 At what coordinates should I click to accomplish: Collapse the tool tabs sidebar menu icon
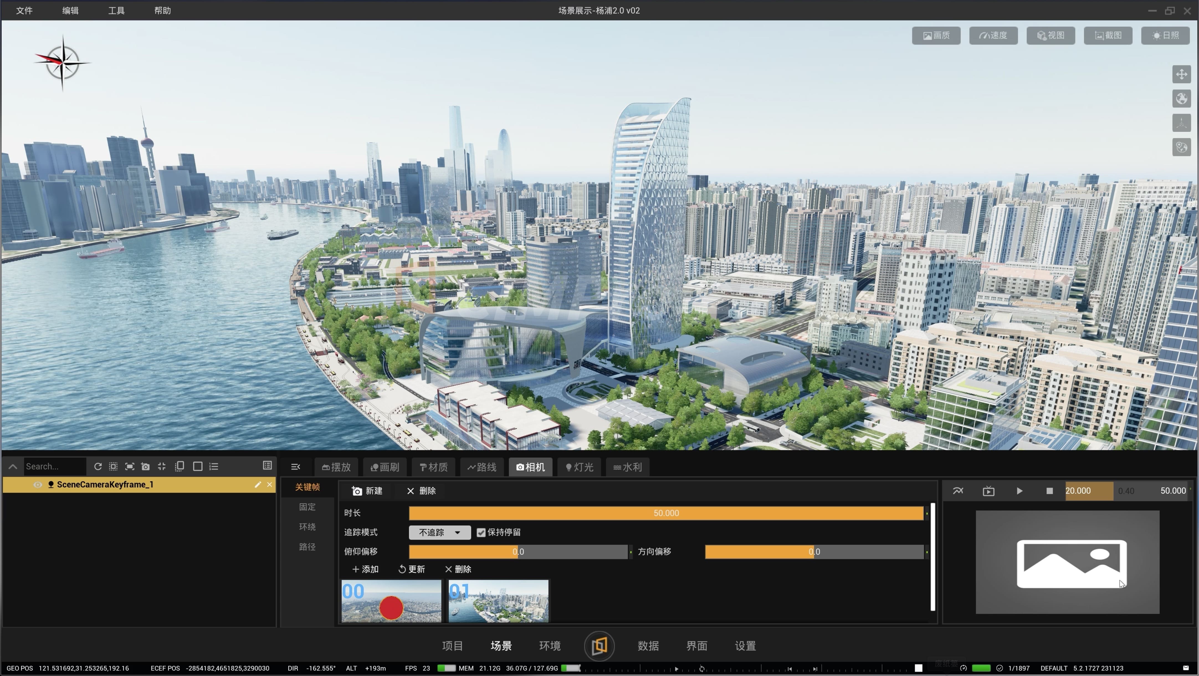296,467
